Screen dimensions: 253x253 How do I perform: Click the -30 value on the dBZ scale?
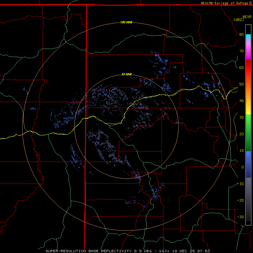coord(240,217)
